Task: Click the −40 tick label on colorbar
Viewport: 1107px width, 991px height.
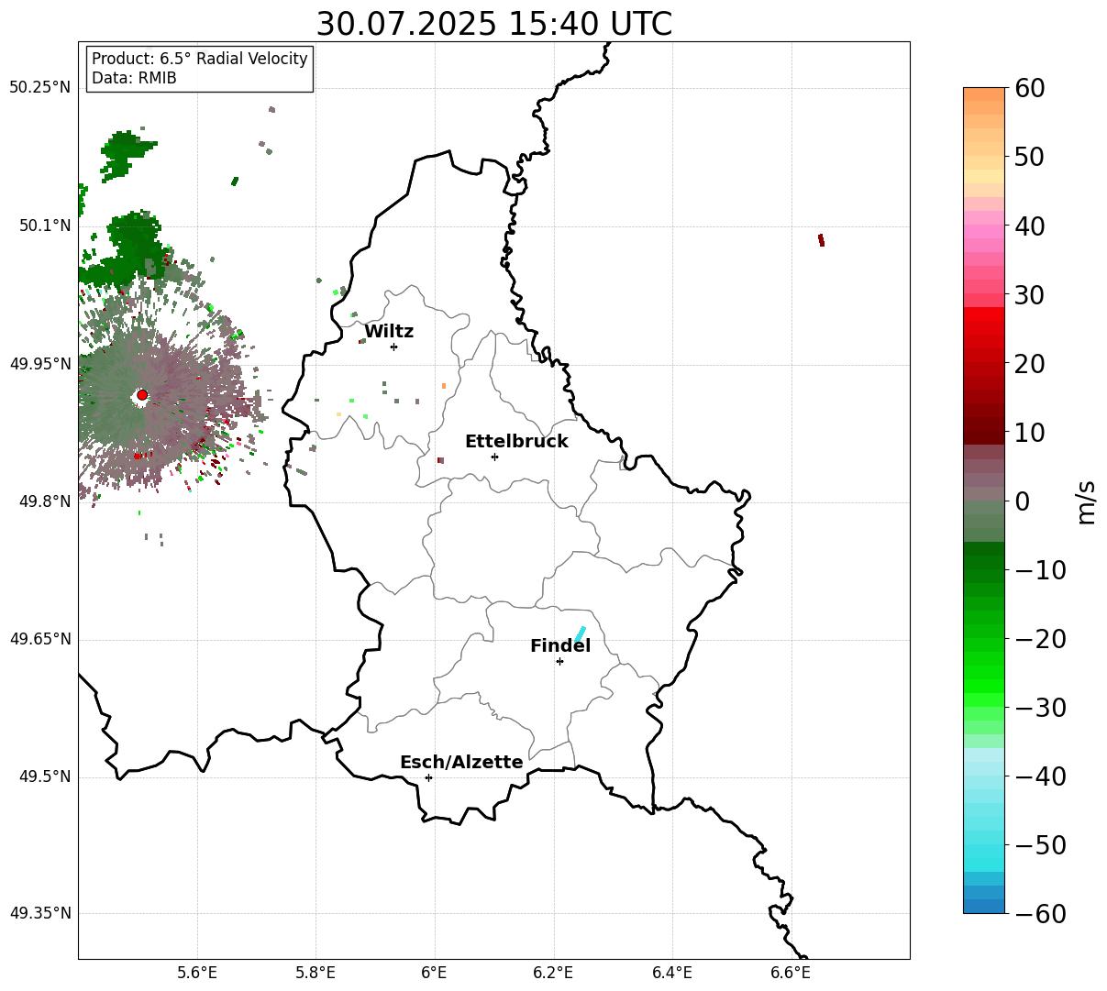Action: tap(1040, 776)
